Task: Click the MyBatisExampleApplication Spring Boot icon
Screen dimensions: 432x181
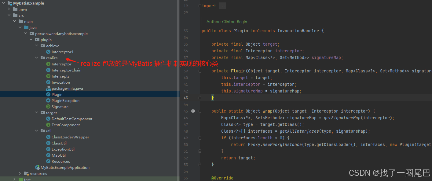Action: (37, 167)
